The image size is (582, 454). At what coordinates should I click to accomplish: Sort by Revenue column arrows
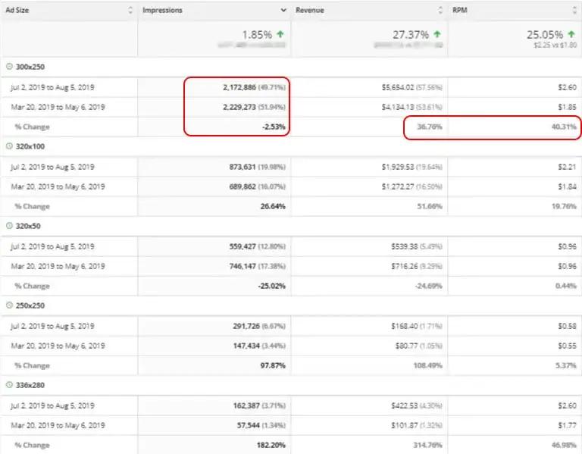click(440, 10)
